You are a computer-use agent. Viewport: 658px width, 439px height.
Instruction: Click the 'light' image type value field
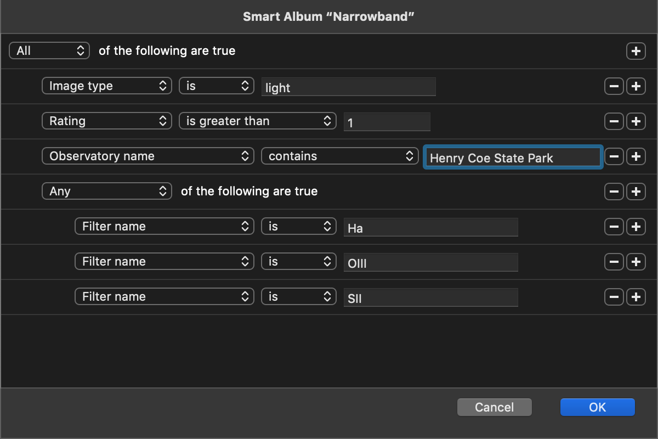tap(348, 87)
